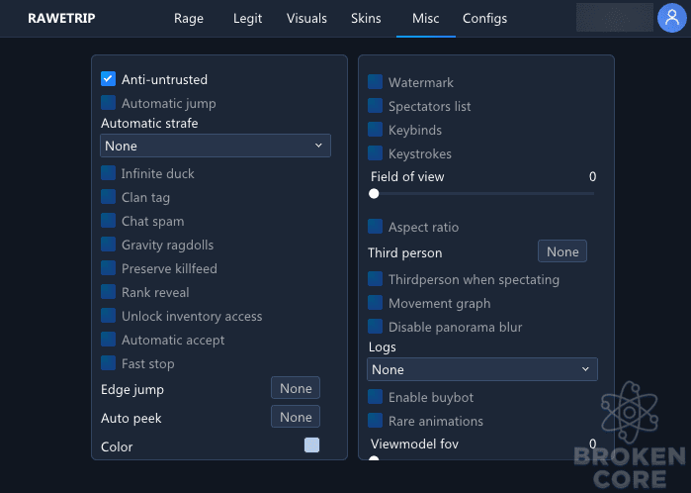Screen dimensions: 691x493
Task: Click the Viewmodel fov value 0
Action: click(593, 444)
